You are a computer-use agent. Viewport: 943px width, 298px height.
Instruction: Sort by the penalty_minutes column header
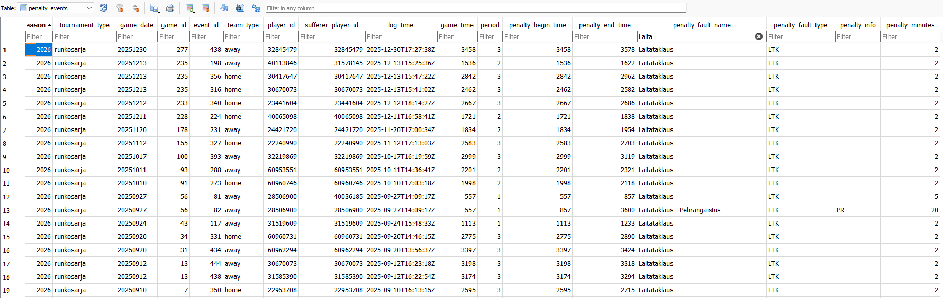910,25
